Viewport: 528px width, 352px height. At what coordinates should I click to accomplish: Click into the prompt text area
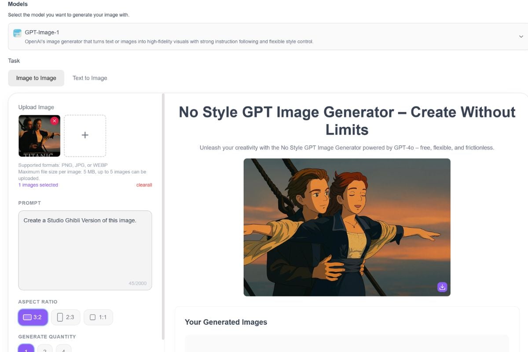pyautogui.click(x=85, y=250)
